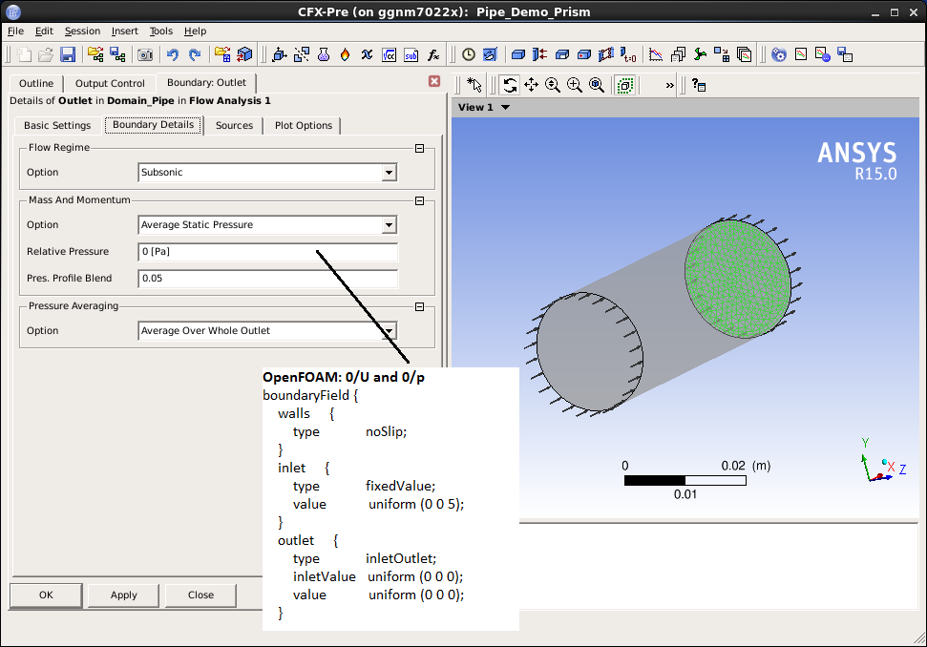Click the Define Run gear icon
Image resolution: width=927 pixels, height=647 pixels.
pos(779,55)
